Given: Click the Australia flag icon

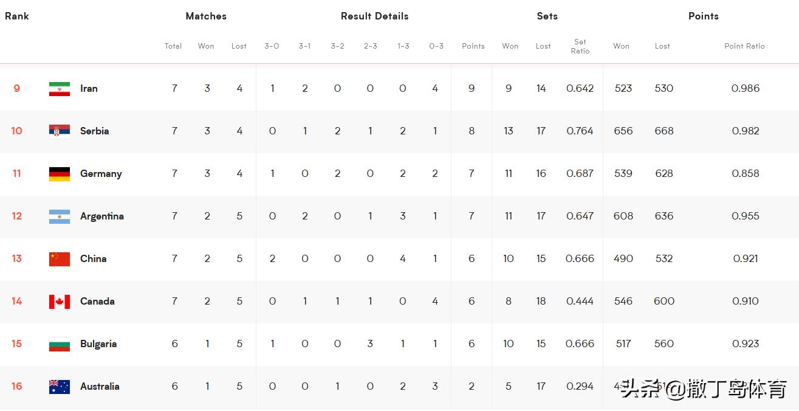Looking at the screenshot, I should point(60,387).
